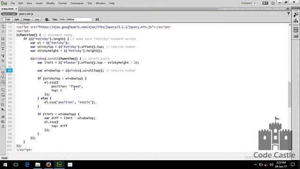Click the scroll up arrow of code view
Image resolution: width=300 pixels, height=169 pixels.
point(290,25)
